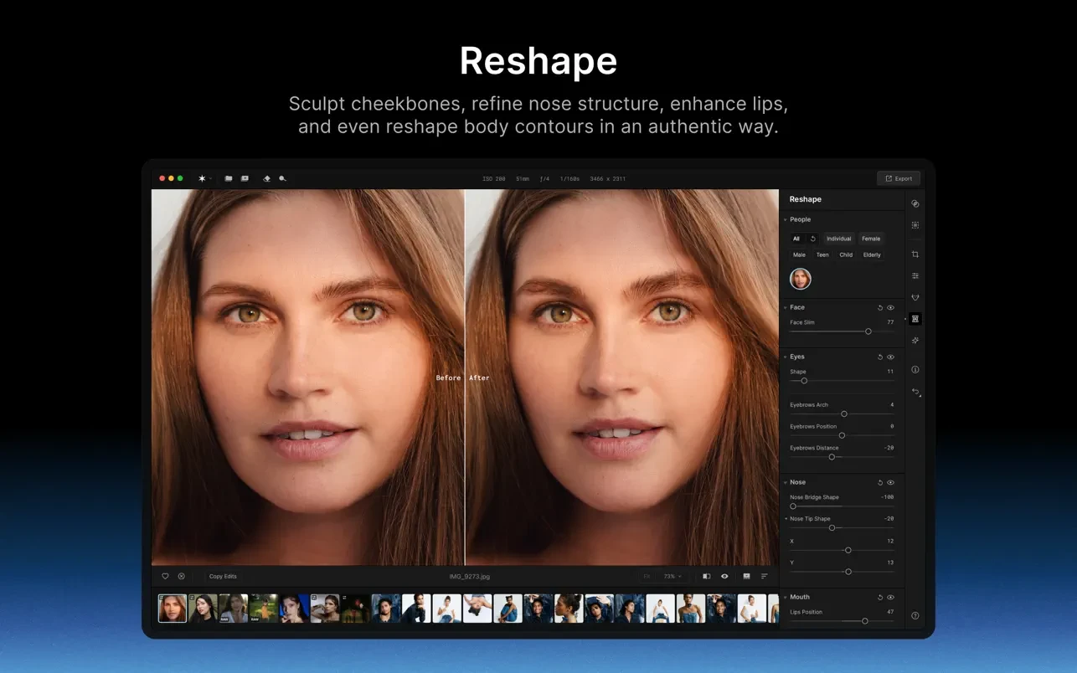Click the eraser tool in top toolbar
The height and width of the screenshot is (673, 1077).
tap(266, 178)
